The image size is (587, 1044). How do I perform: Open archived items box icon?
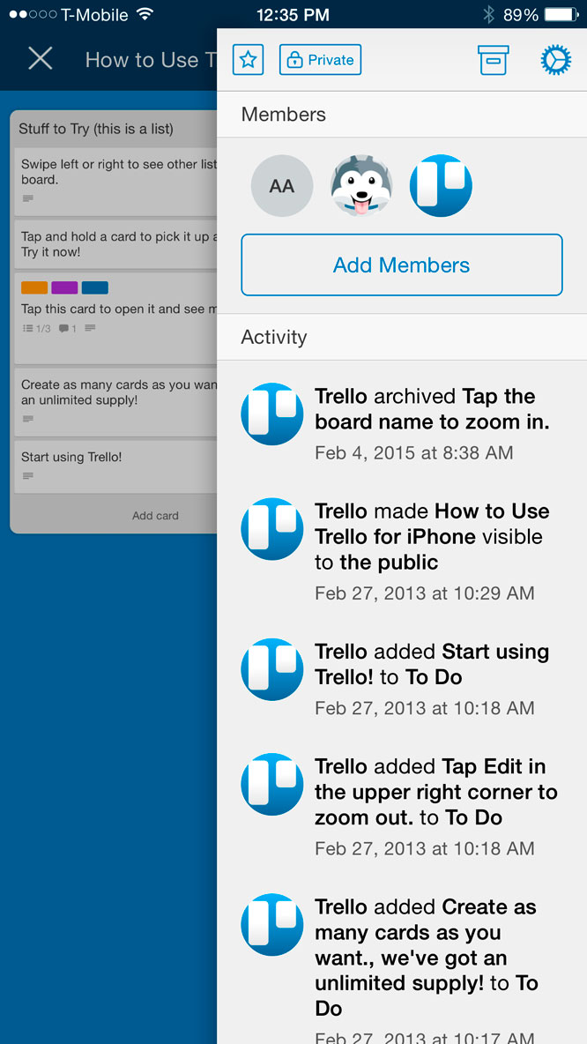point(493,60)
